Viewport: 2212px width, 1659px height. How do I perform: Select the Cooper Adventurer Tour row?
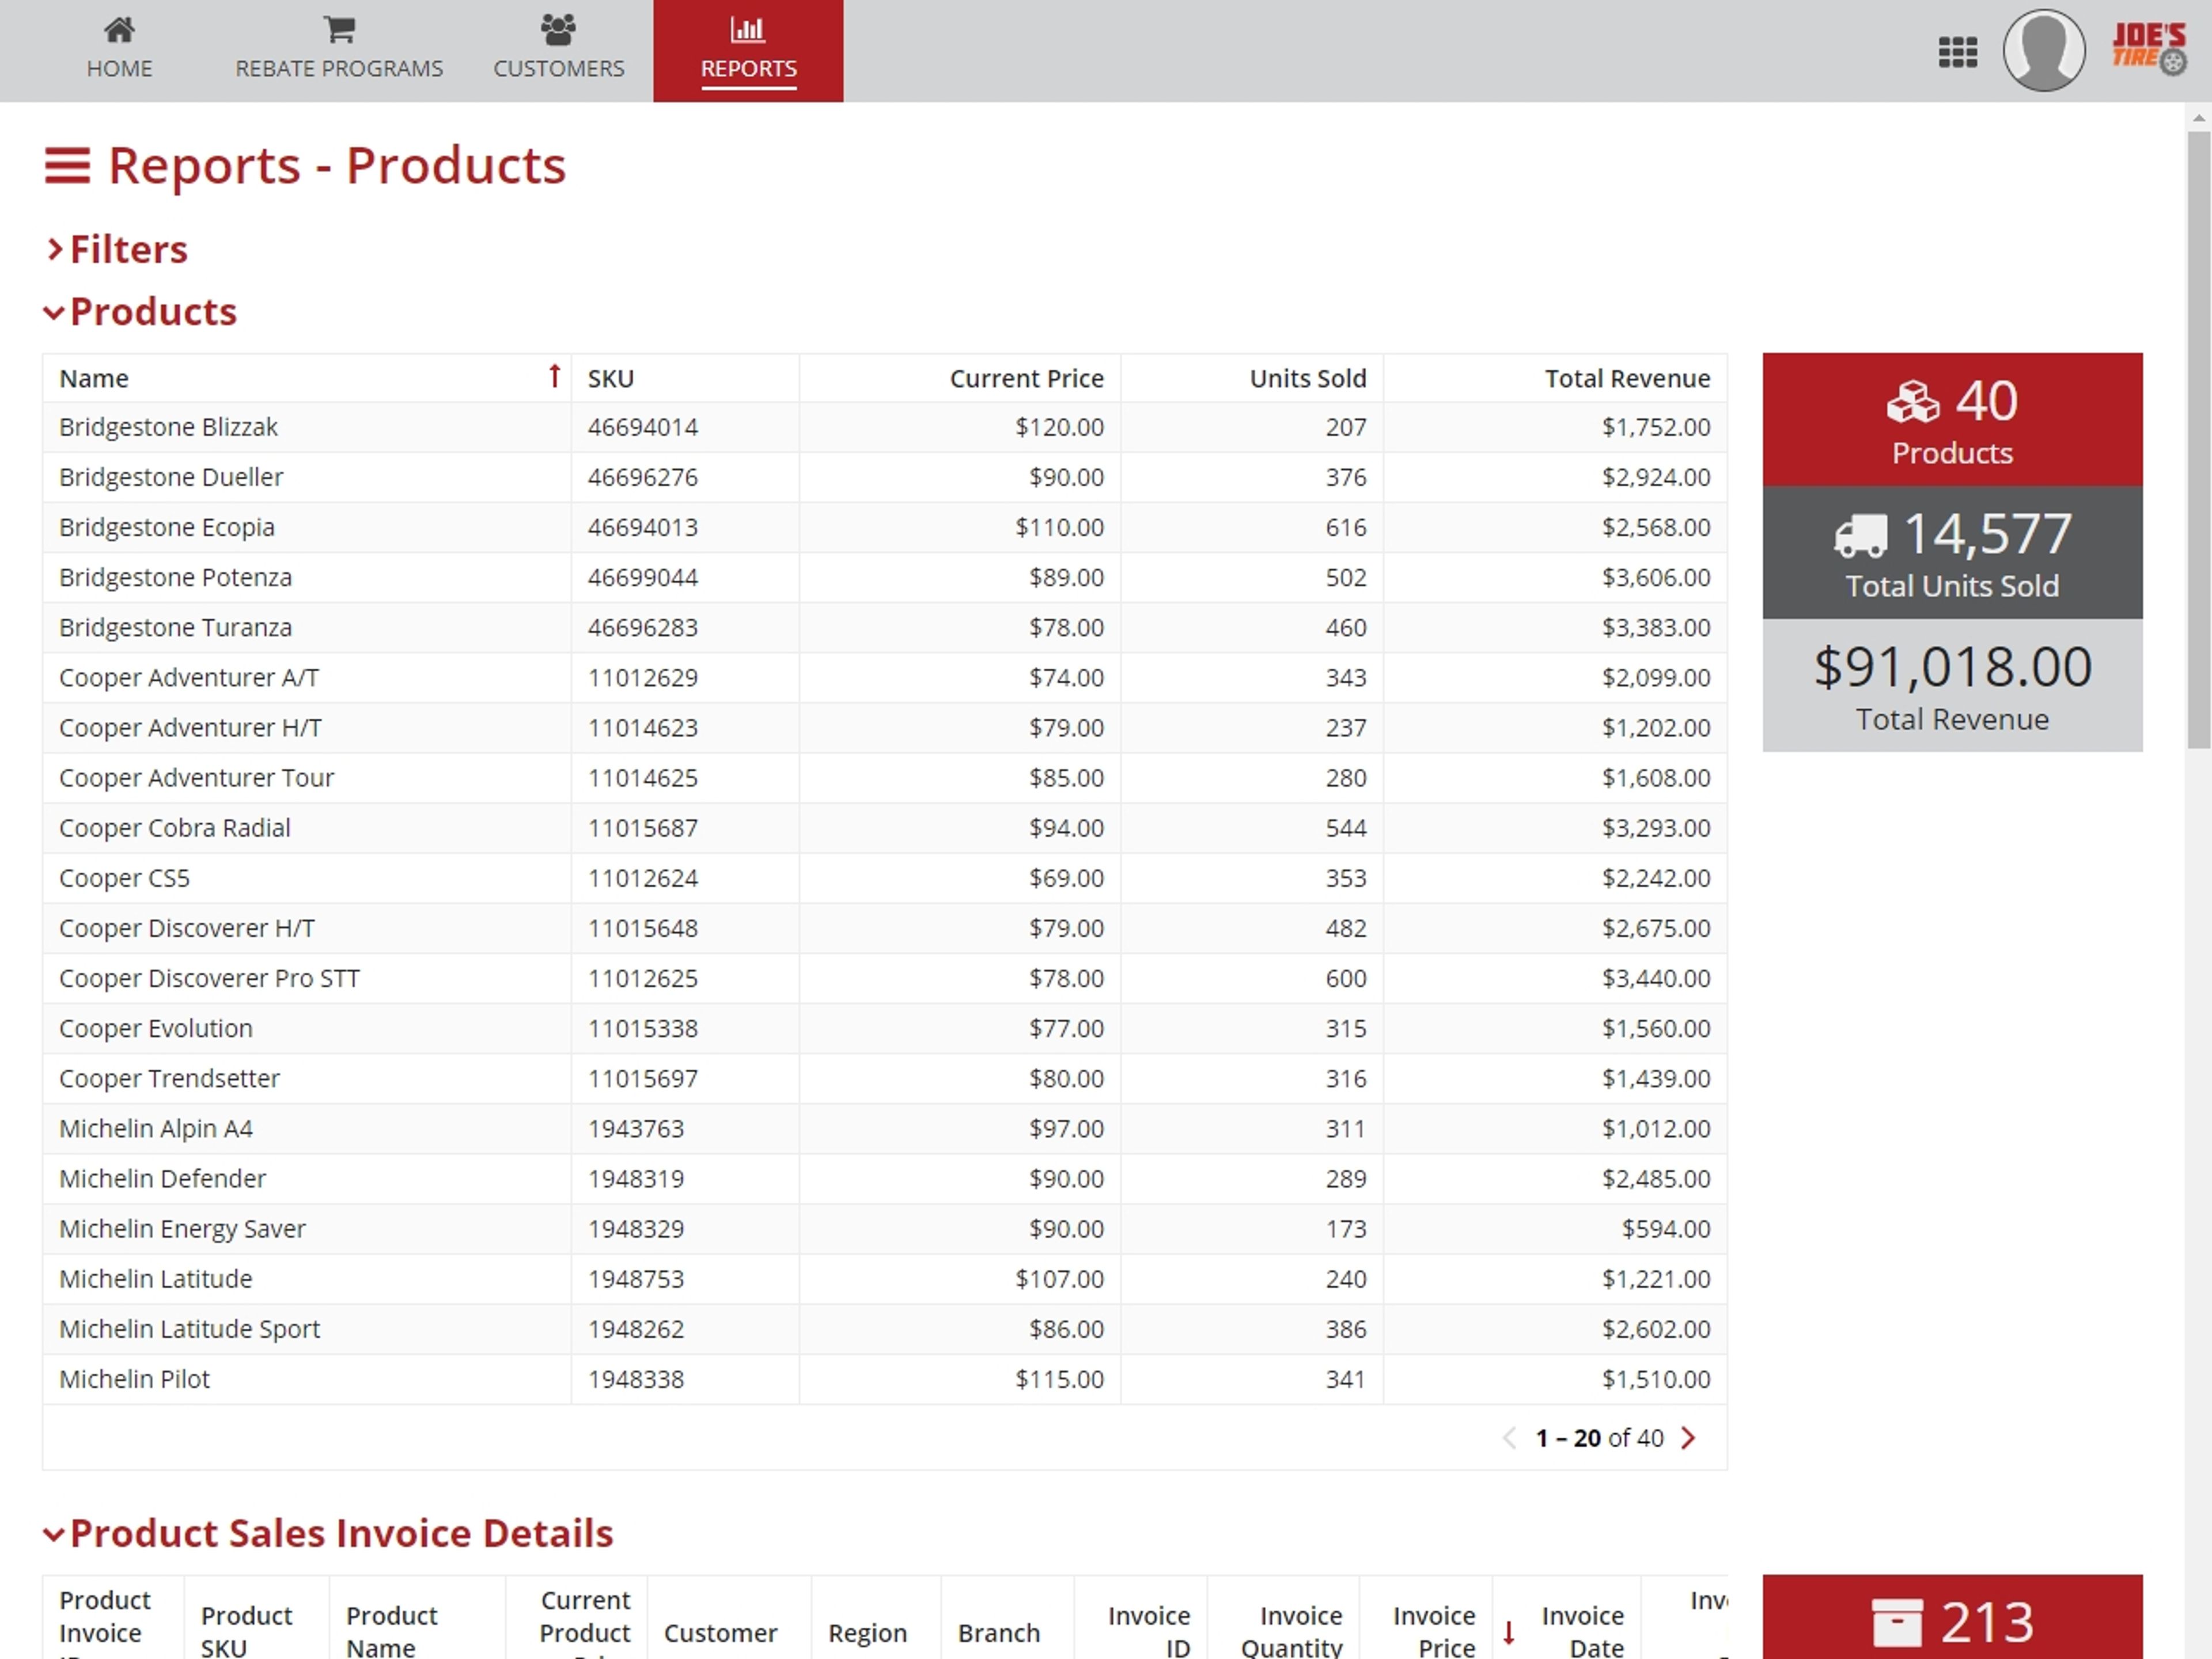pos(884,777)
